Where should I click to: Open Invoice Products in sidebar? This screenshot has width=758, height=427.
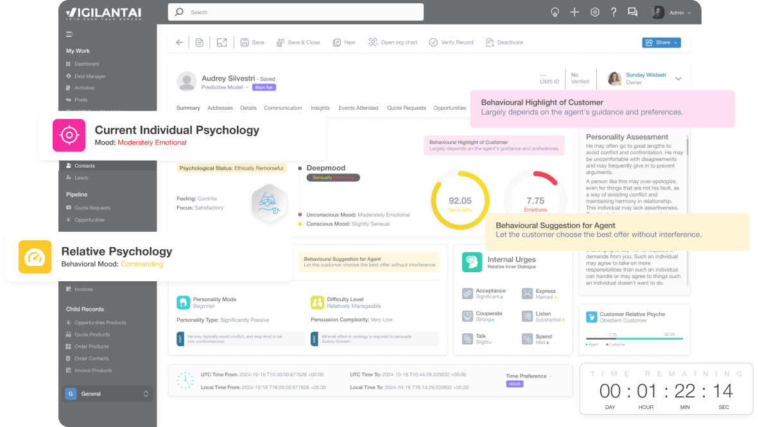(89, 370)
